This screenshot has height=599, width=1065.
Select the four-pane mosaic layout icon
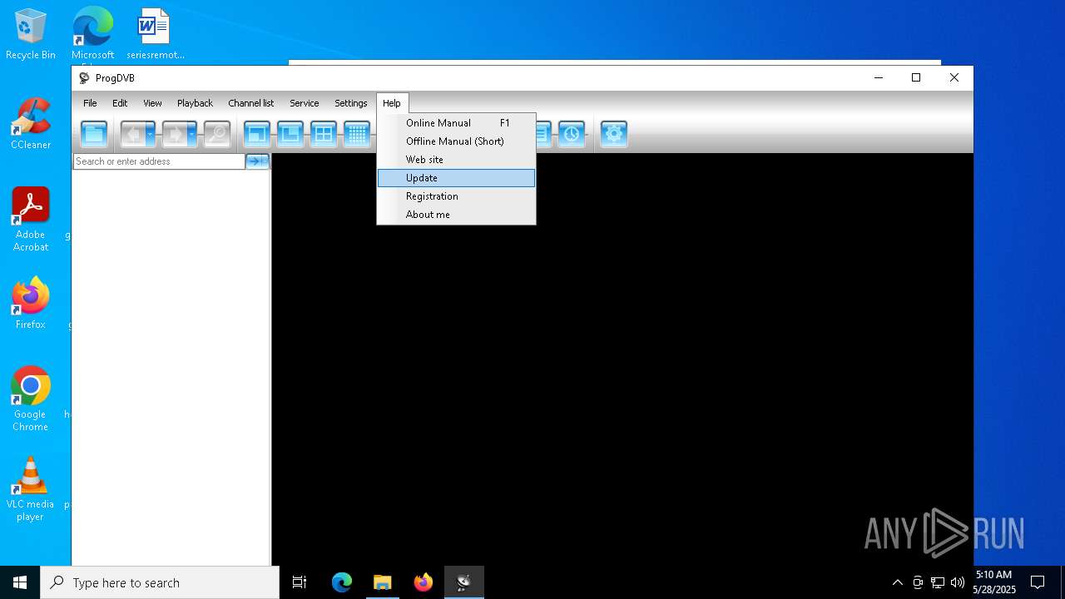(x=324, y=134)
